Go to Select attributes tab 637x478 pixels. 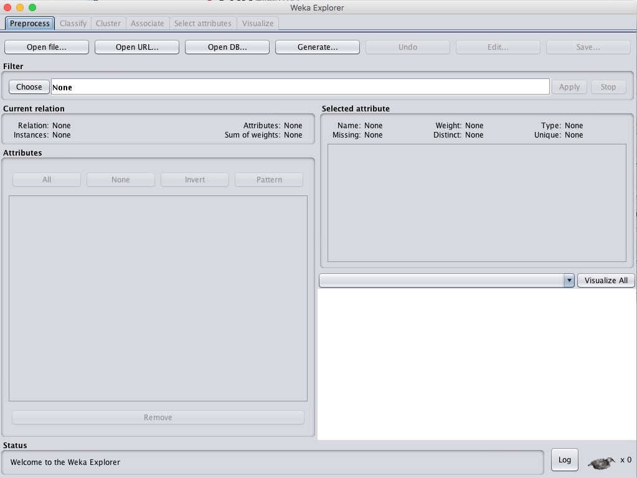(x=203, y=24)
